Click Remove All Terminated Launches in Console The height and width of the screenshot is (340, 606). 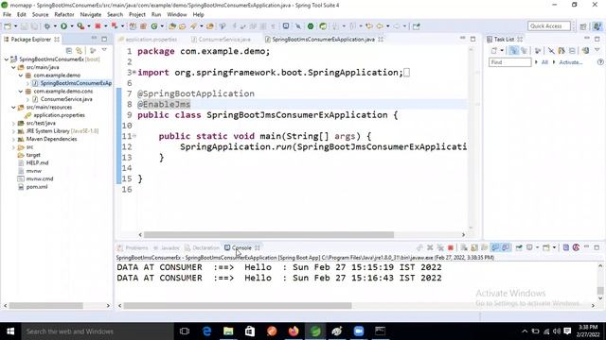click(439, 247)
